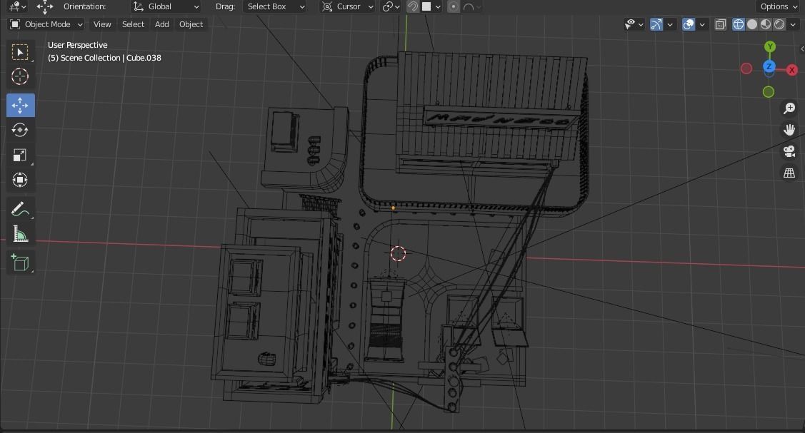Toggle proportional editing in the header
This screenshot has width=805, height=433.
[x=454, y=6]
